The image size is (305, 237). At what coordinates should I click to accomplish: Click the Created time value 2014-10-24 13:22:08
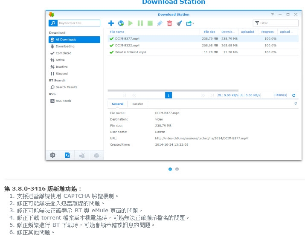(171, 145)
